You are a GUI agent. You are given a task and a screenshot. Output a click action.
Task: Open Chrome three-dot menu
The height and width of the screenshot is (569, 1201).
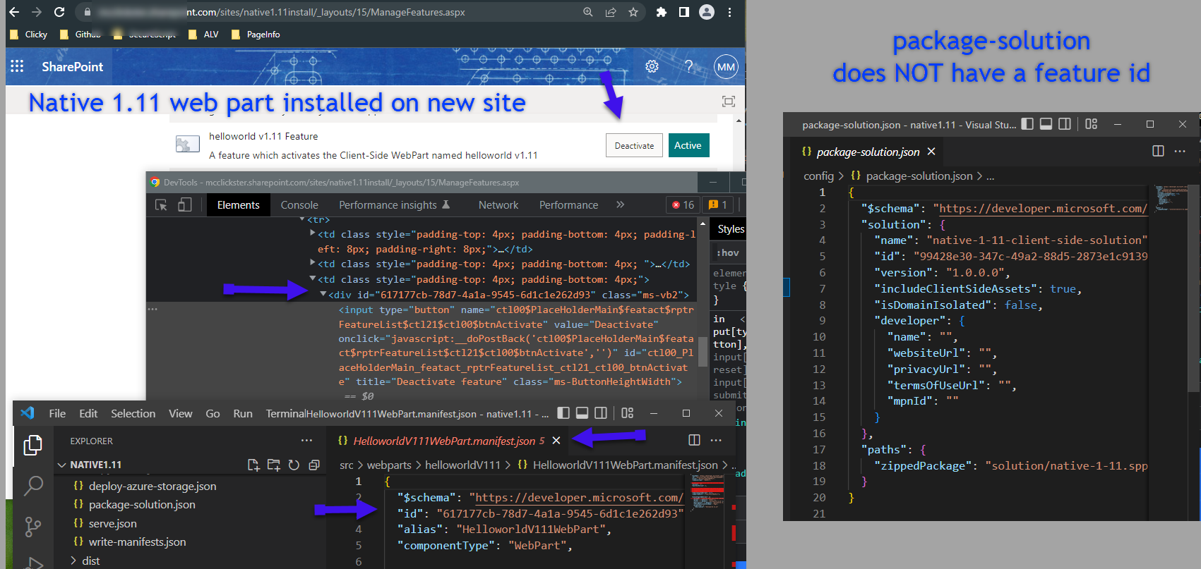[x=729, y=12]
